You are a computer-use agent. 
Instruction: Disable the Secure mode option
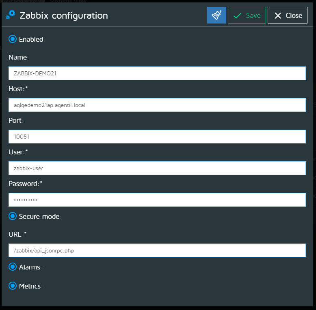coord(13,216)
